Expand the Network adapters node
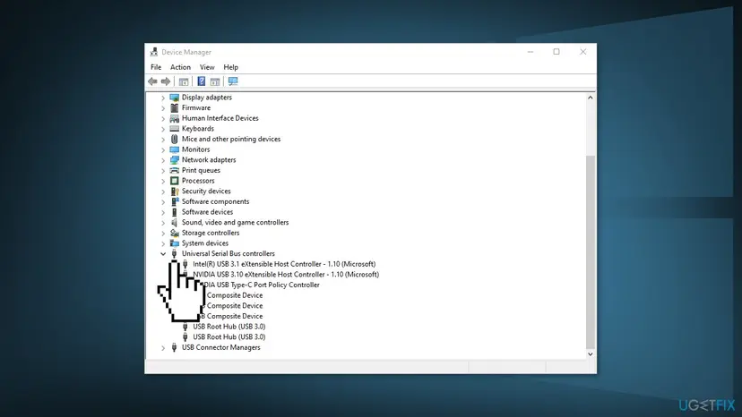Image resolution: width=742 pixels, height=417 pixels. 163,160
